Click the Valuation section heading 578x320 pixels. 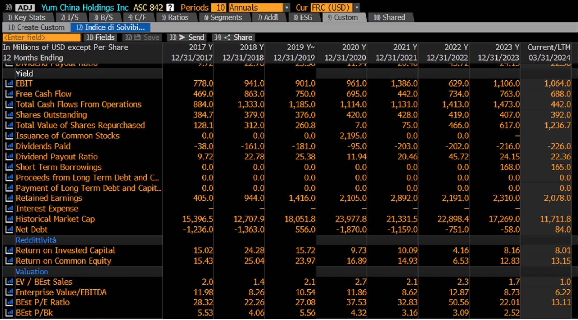[x=32, y=272]
